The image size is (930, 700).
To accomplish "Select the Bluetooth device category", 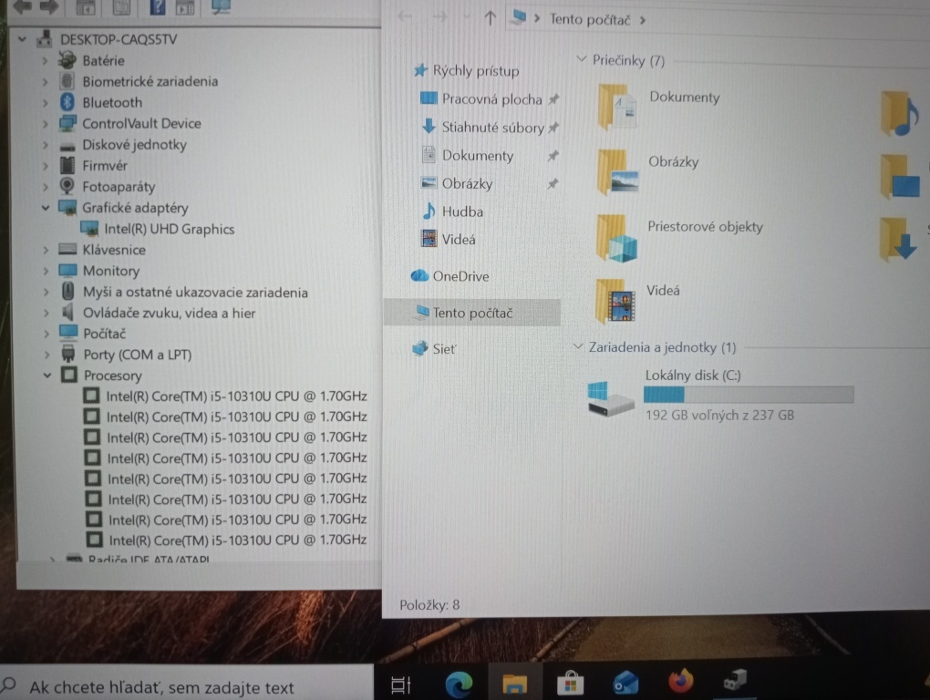I will (x=111, y=102).
